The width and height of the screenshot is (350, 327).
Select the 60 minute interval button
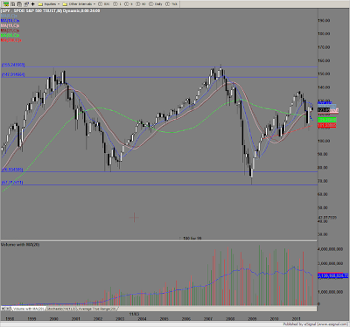pyautogui.click(x=141, y=4)
